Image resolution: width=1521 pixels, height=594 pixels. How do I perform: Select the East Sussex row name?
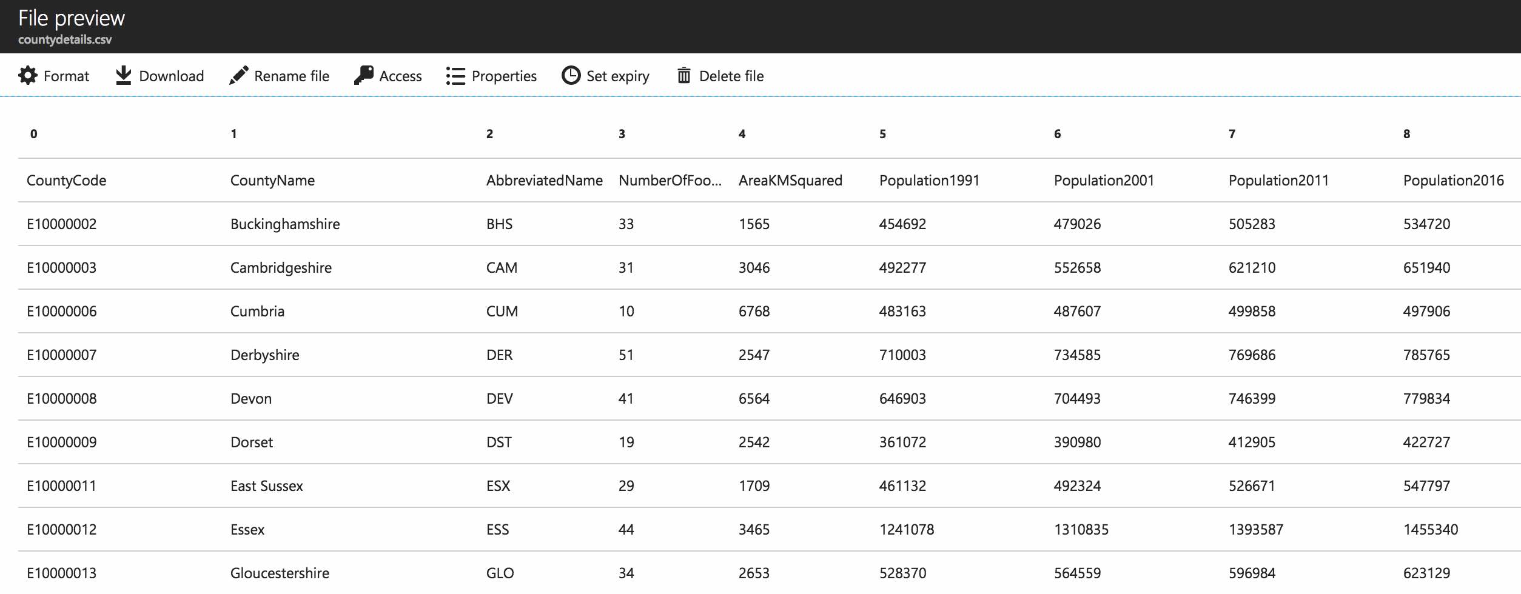[x=266, y=486]
